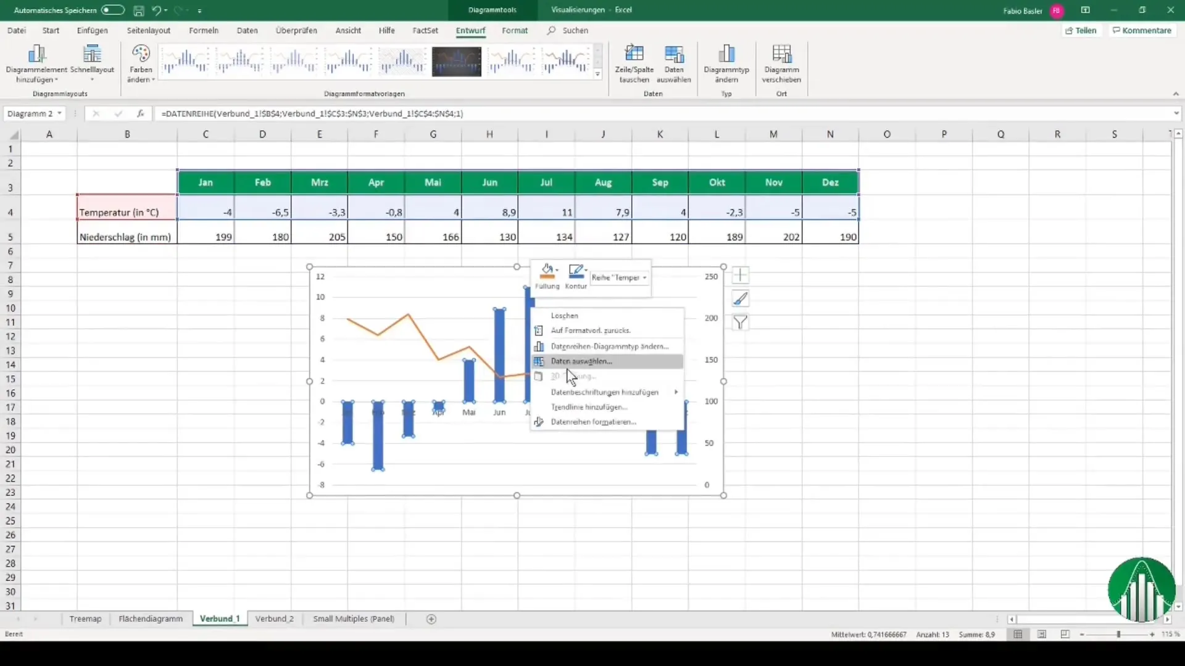Image resolution: width=1185 pixels, height=666 pixels.
Task: Switch to the Einfügen ribbon tab
Action: [93, 30]
